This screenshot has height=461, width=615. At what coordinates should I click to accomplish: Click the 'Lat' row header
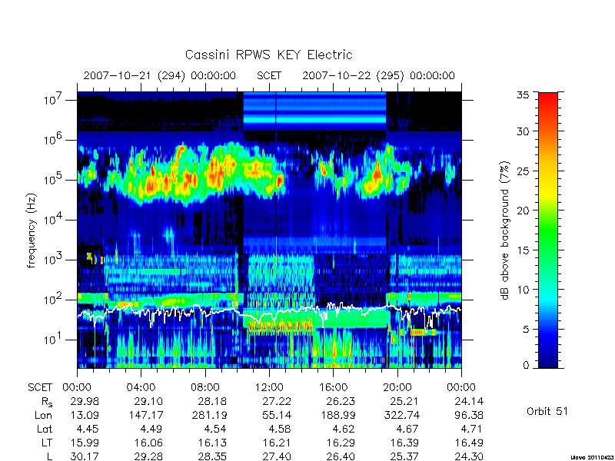click(45, 429)
